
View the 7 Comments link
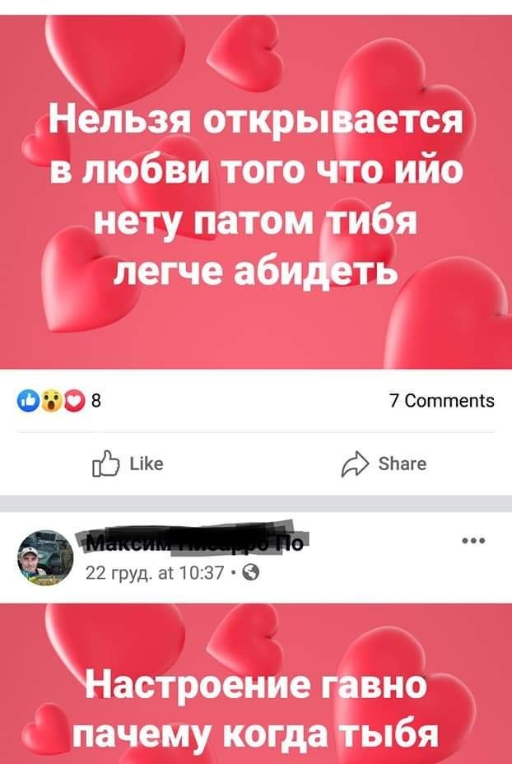(x=442, y=401)
